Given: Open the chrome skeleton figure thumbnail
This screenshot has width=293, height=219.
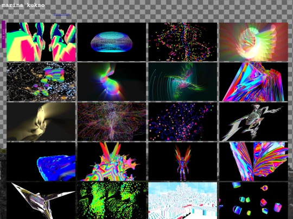Looking at the screenshot, I should [254, 122].
